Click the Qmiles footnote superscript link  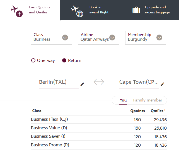click(165, 110)
